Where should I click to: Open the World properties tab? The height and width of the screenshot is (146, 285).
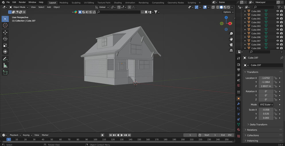[x=239, y=85]
